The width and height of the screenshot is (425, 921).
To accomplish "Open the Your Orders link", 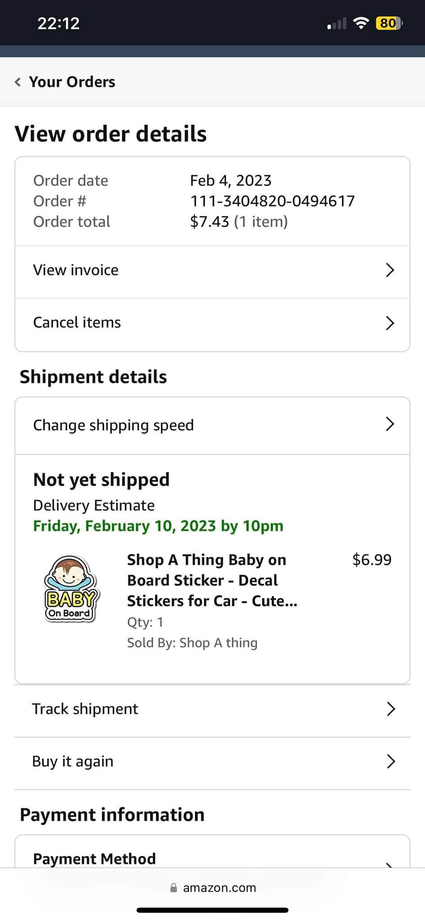I will [72, 82].
